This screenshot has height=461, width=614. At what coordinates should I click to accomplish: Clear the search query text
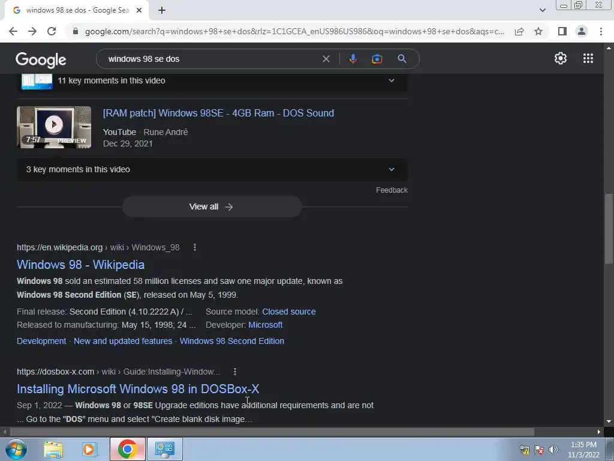pos(326,59)
